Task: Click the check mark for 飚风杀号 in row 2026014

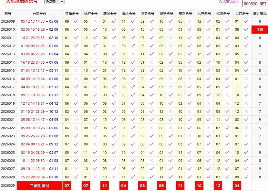Action: [x=133, y=62]
